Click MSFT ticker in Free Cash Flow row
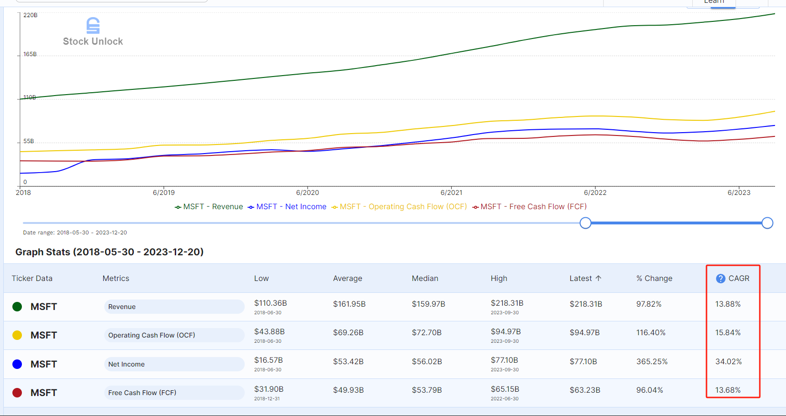 click(44, 393)
